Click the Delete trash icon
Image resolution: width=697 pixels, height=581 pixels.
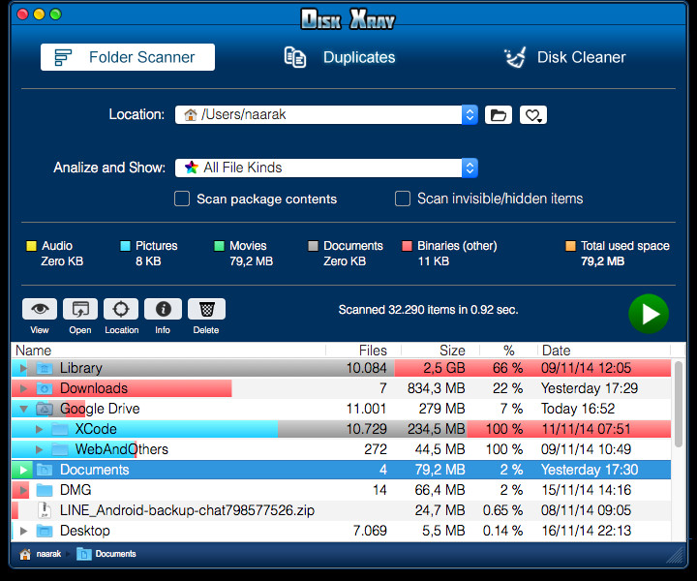point(207,309)
